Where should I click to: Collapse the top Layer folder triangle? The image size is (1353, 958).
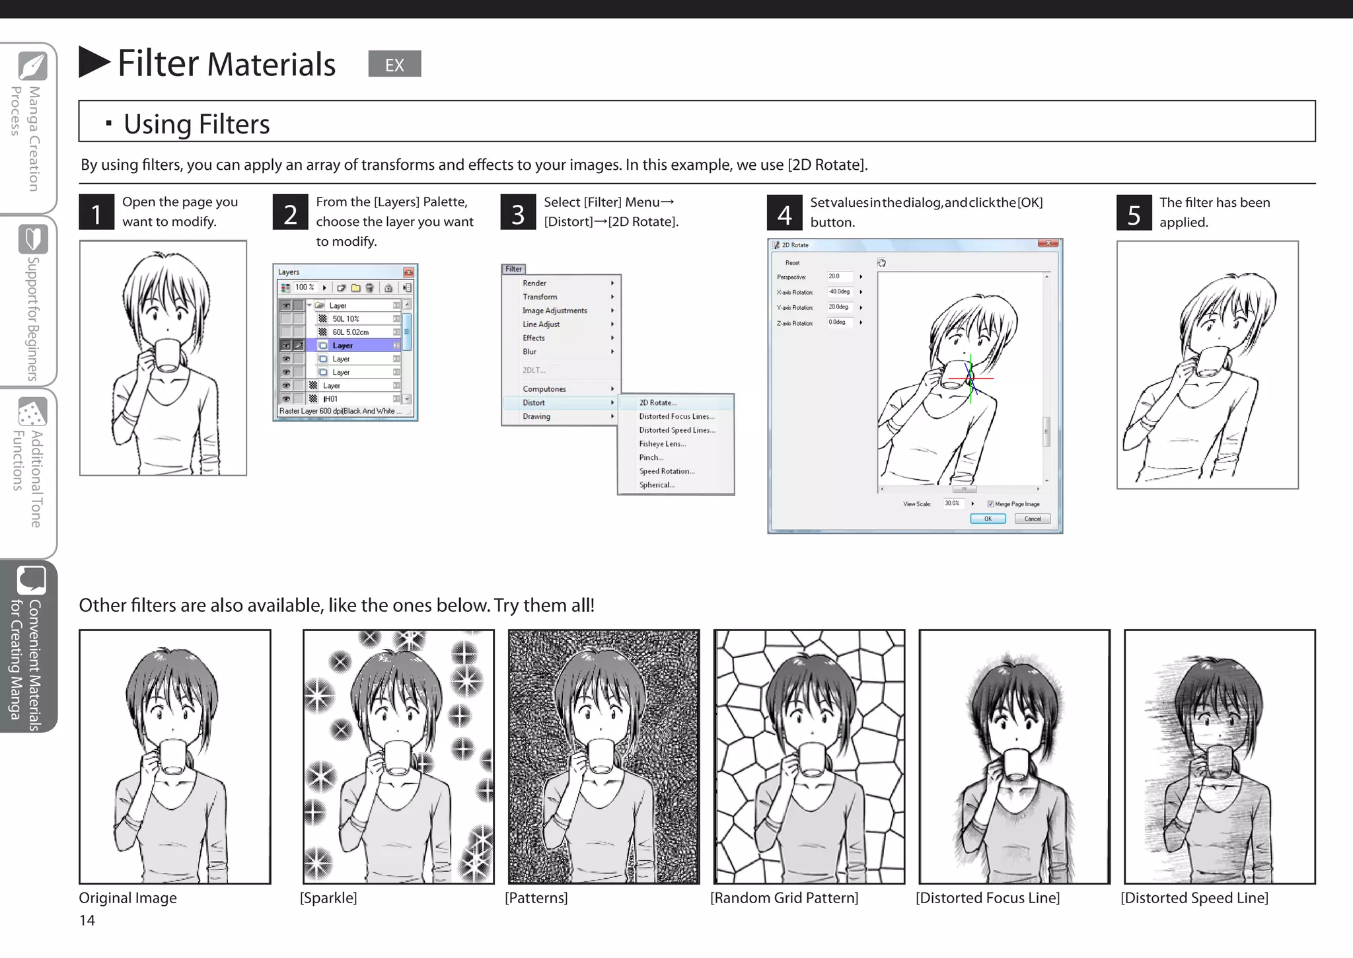pos(309,305)
